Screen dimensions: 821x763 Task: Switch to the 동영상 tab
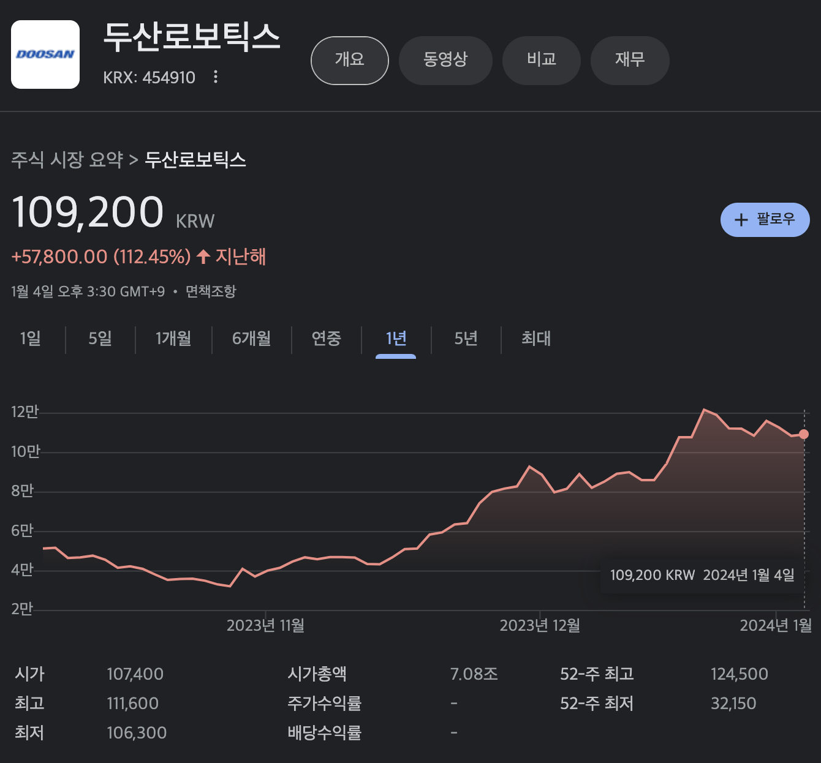(445, 61)
